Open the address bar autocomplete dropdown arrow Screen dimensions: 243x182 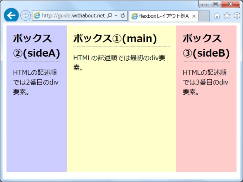pyautogui.click(x=116, y=16)
